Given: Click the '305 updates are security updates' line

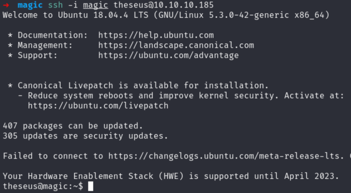Looking at the screenshot, I should (85, 136).
